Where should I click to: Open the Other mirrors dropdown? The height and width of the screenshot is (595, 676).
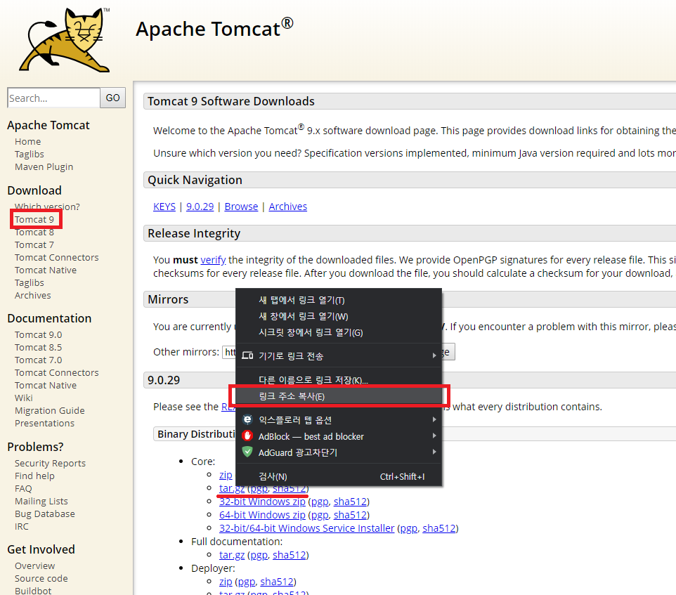point(229,353)
